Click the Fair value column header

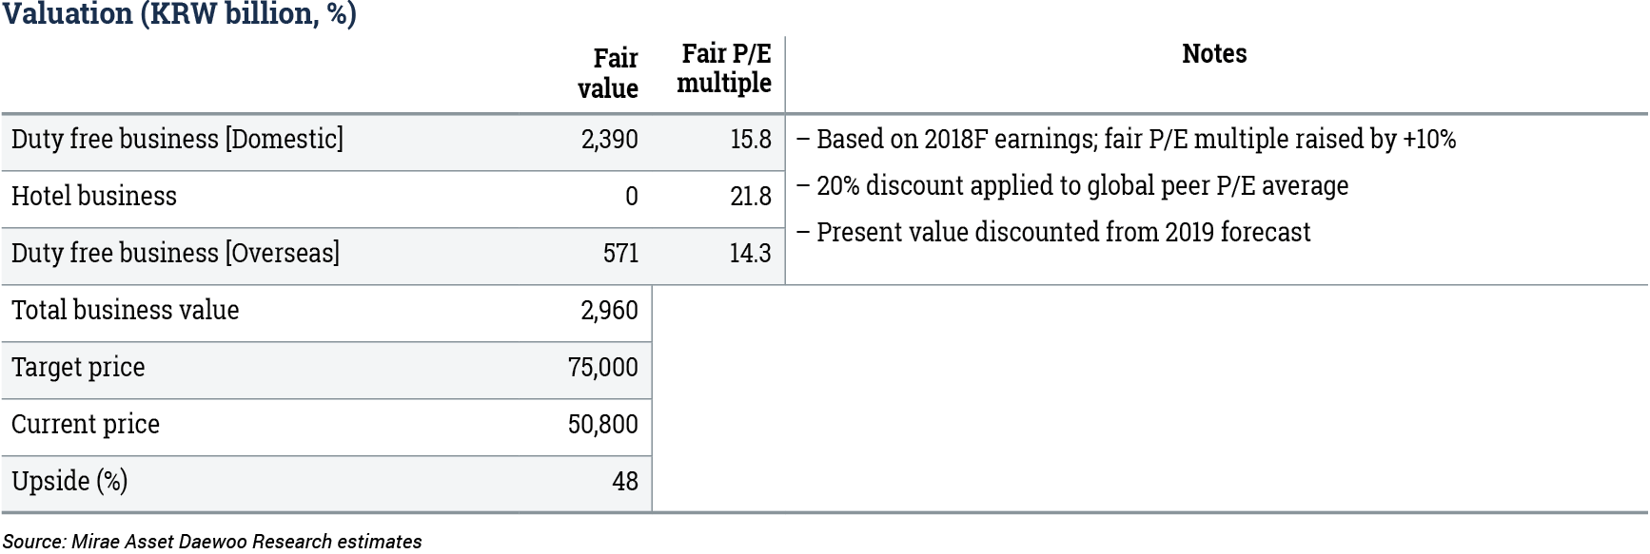[x=608, y=73]
